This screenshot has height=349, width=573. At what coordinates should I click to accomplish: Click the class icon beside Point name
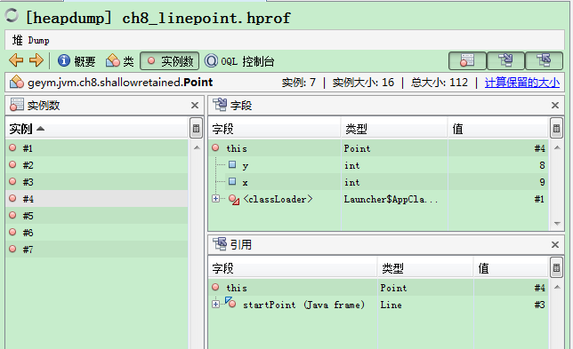click(17, 82)
